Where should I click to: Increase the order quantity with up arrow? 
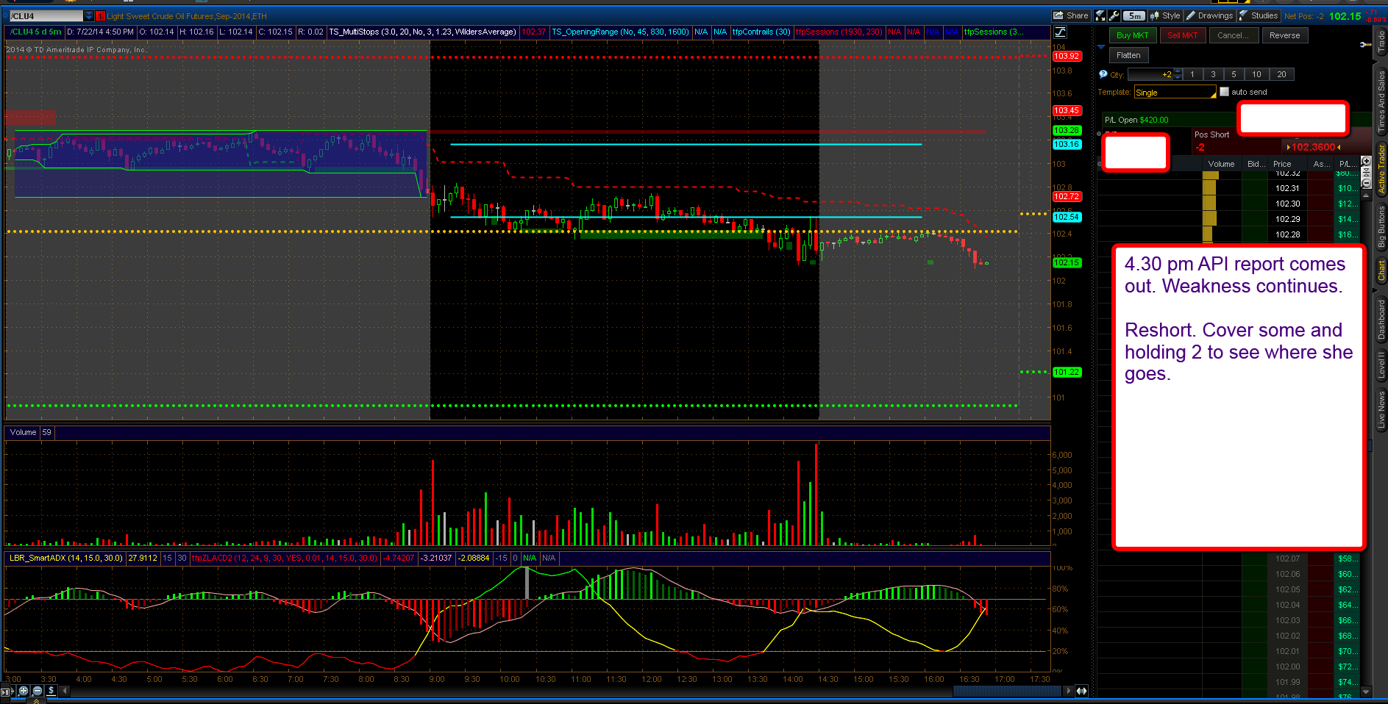tap(1178, 71)
